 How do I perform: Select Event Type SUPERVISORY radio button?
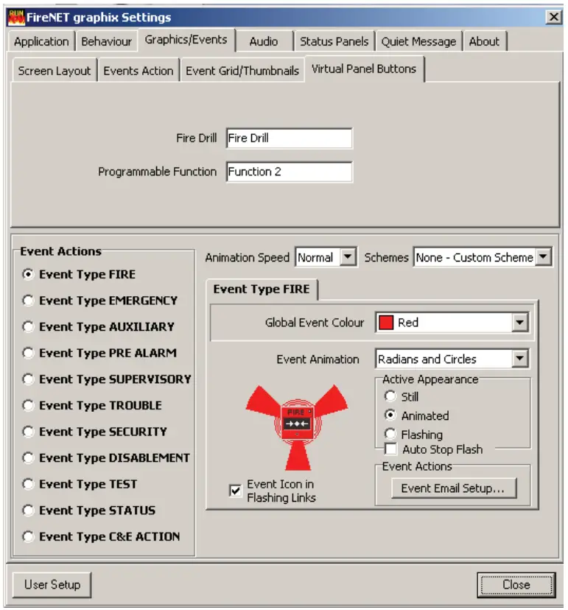28,379
